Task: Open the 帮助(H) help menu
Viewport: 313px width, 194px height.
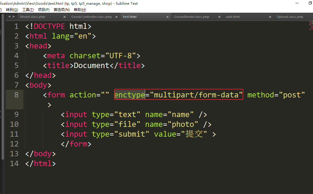Action: click(x=80, y=10)
